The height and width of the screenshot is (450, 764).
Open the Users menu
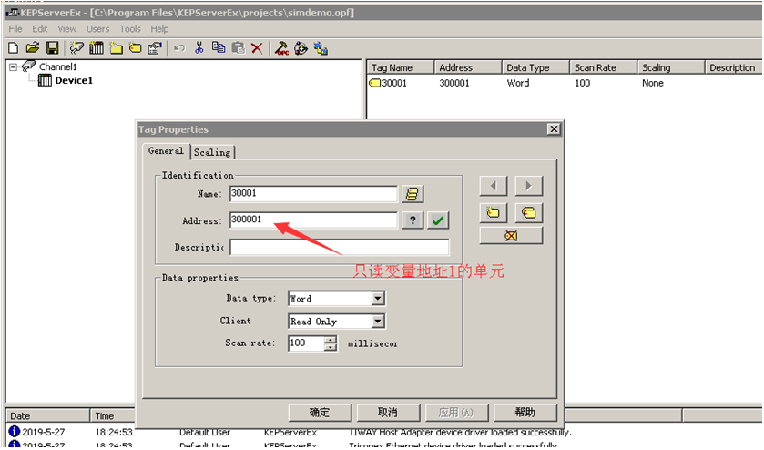pos(98,29)
